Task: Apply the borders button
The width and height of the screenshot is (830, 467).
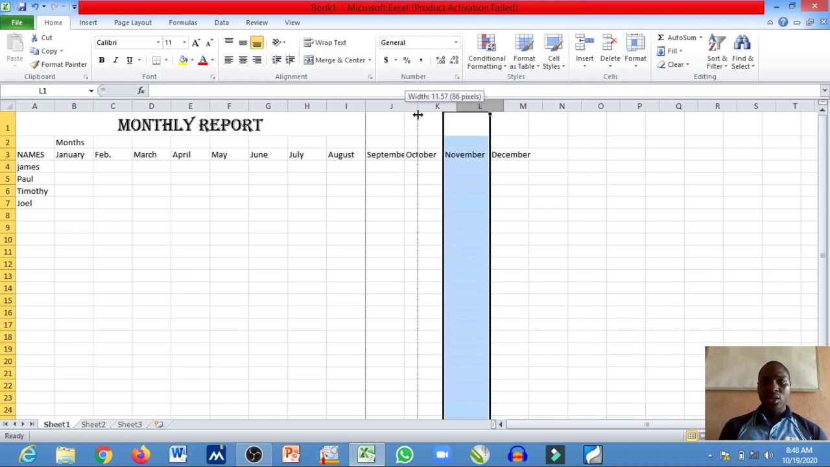Action: pos(156,60)
